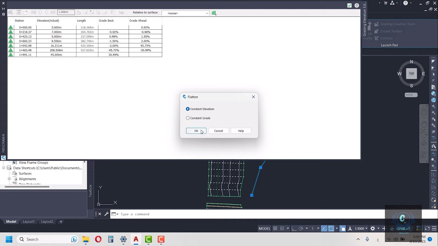Click the Panorama properties gear icon
The image size is (438, 246).
pyautogui.click(x=3, y=14)
